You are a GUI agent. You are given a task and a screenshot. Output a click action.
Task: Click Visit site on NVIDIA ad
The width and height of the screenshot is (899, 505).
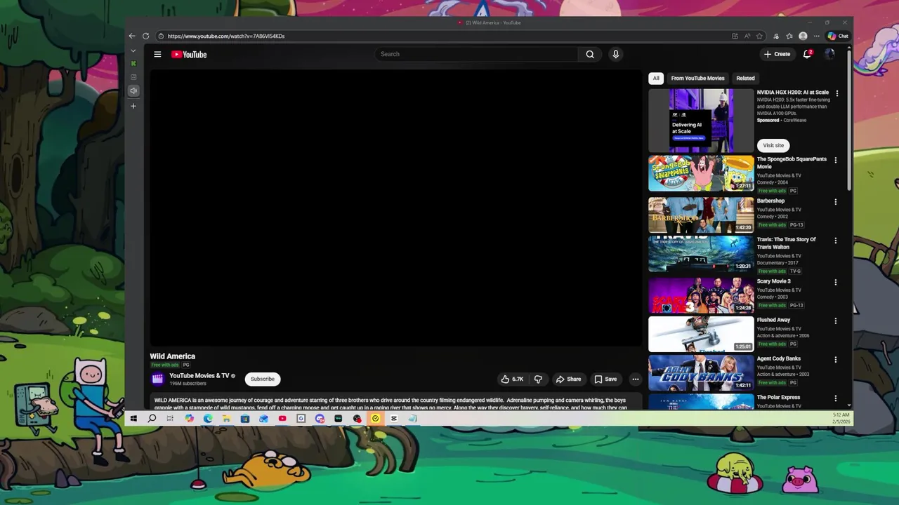click(x=773, y=145)
